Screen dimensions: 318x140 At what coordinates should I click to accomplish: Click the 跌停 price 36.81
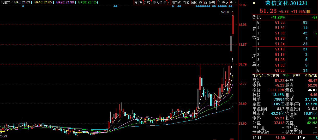tap(312, 118)
